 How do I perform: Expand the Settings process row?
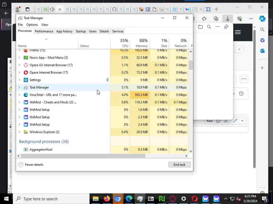coord(19,80)
